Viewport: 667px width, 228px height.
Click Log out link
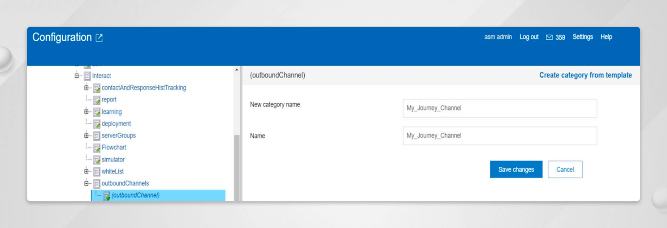(x=529, y=37)
